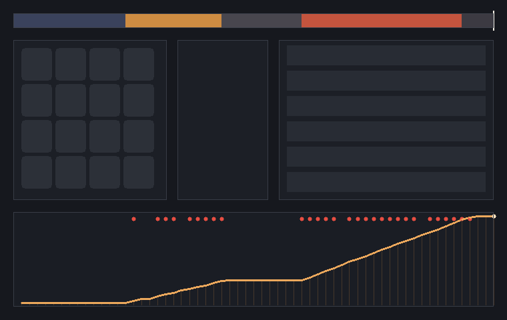
Task: Select the first row in the right list panel
Action: [x=386, y=55]
